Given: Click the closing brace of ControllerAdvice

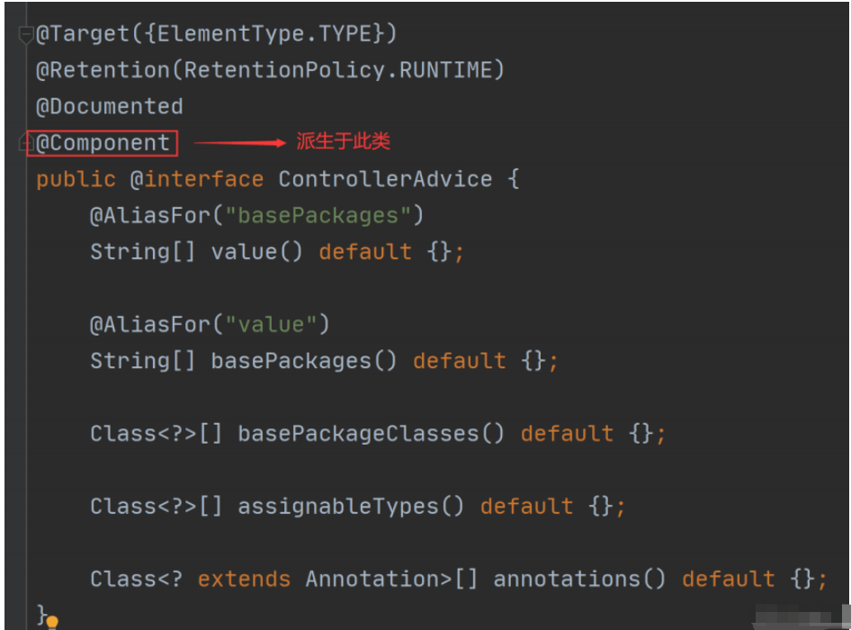Looking at the screenshot, I should (x=41, y=616).
